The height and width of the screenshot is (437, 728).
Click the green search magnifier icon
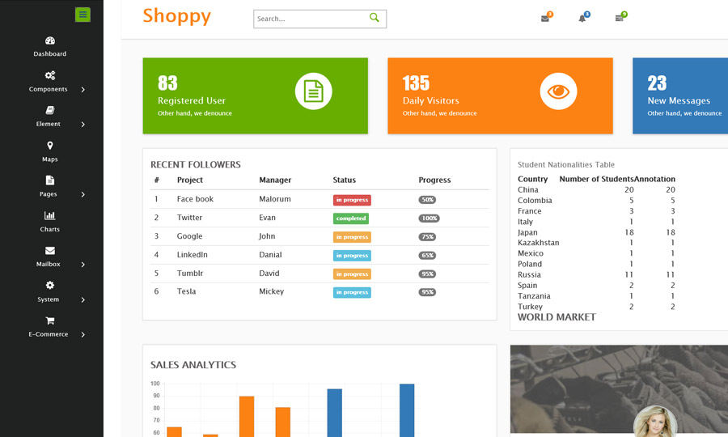pos(374,18)
